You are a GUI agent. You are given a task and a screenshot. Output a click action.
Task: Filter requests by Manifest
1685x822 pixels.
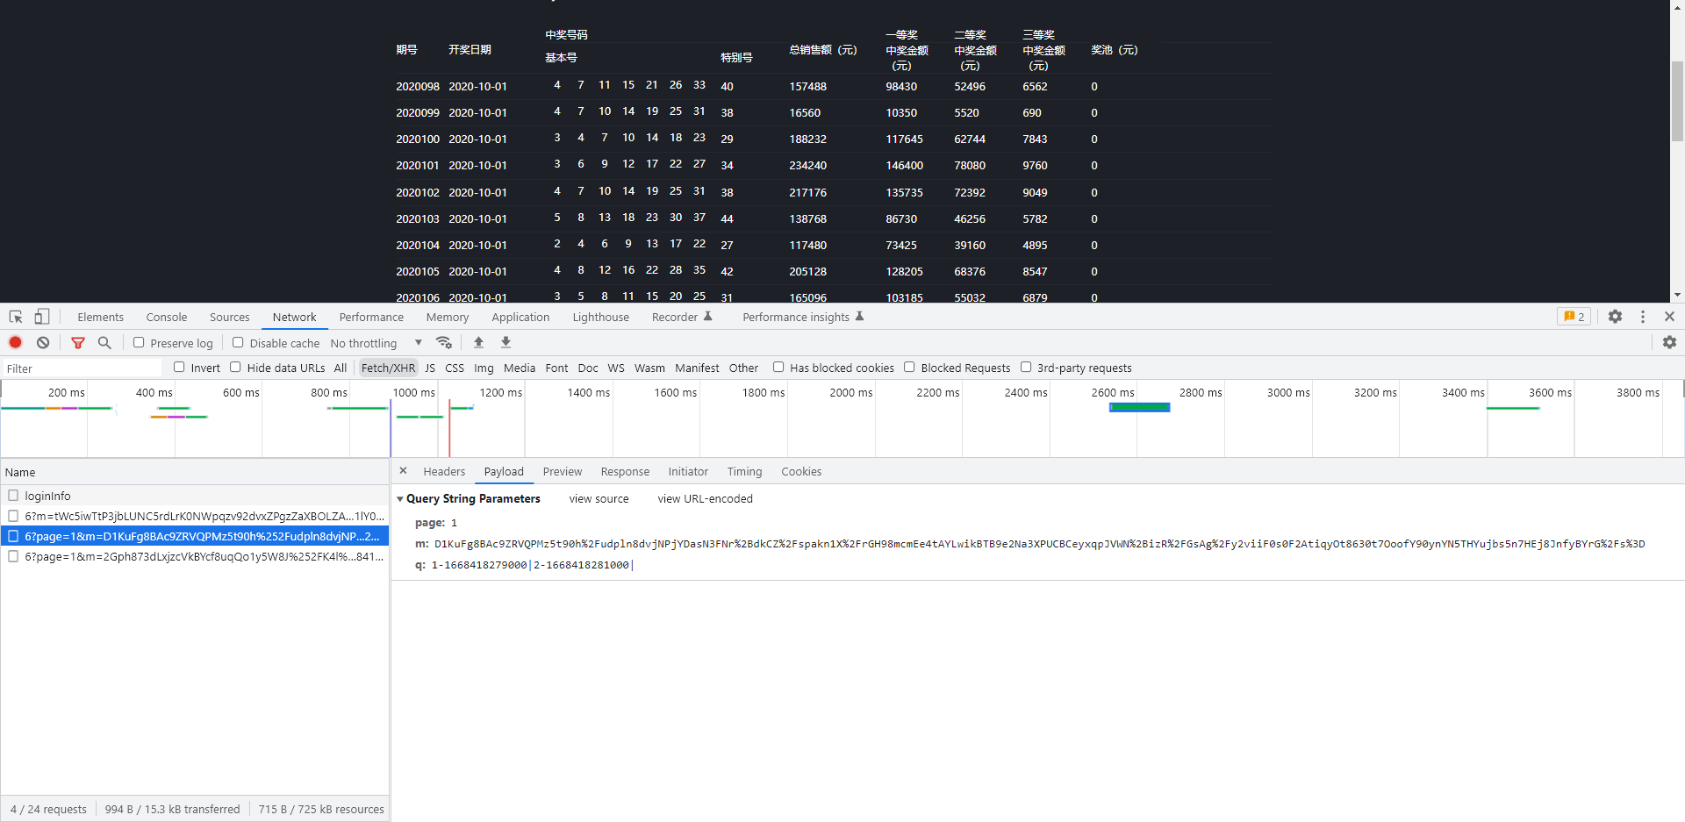pyautogui.click(x=697, y=368)
